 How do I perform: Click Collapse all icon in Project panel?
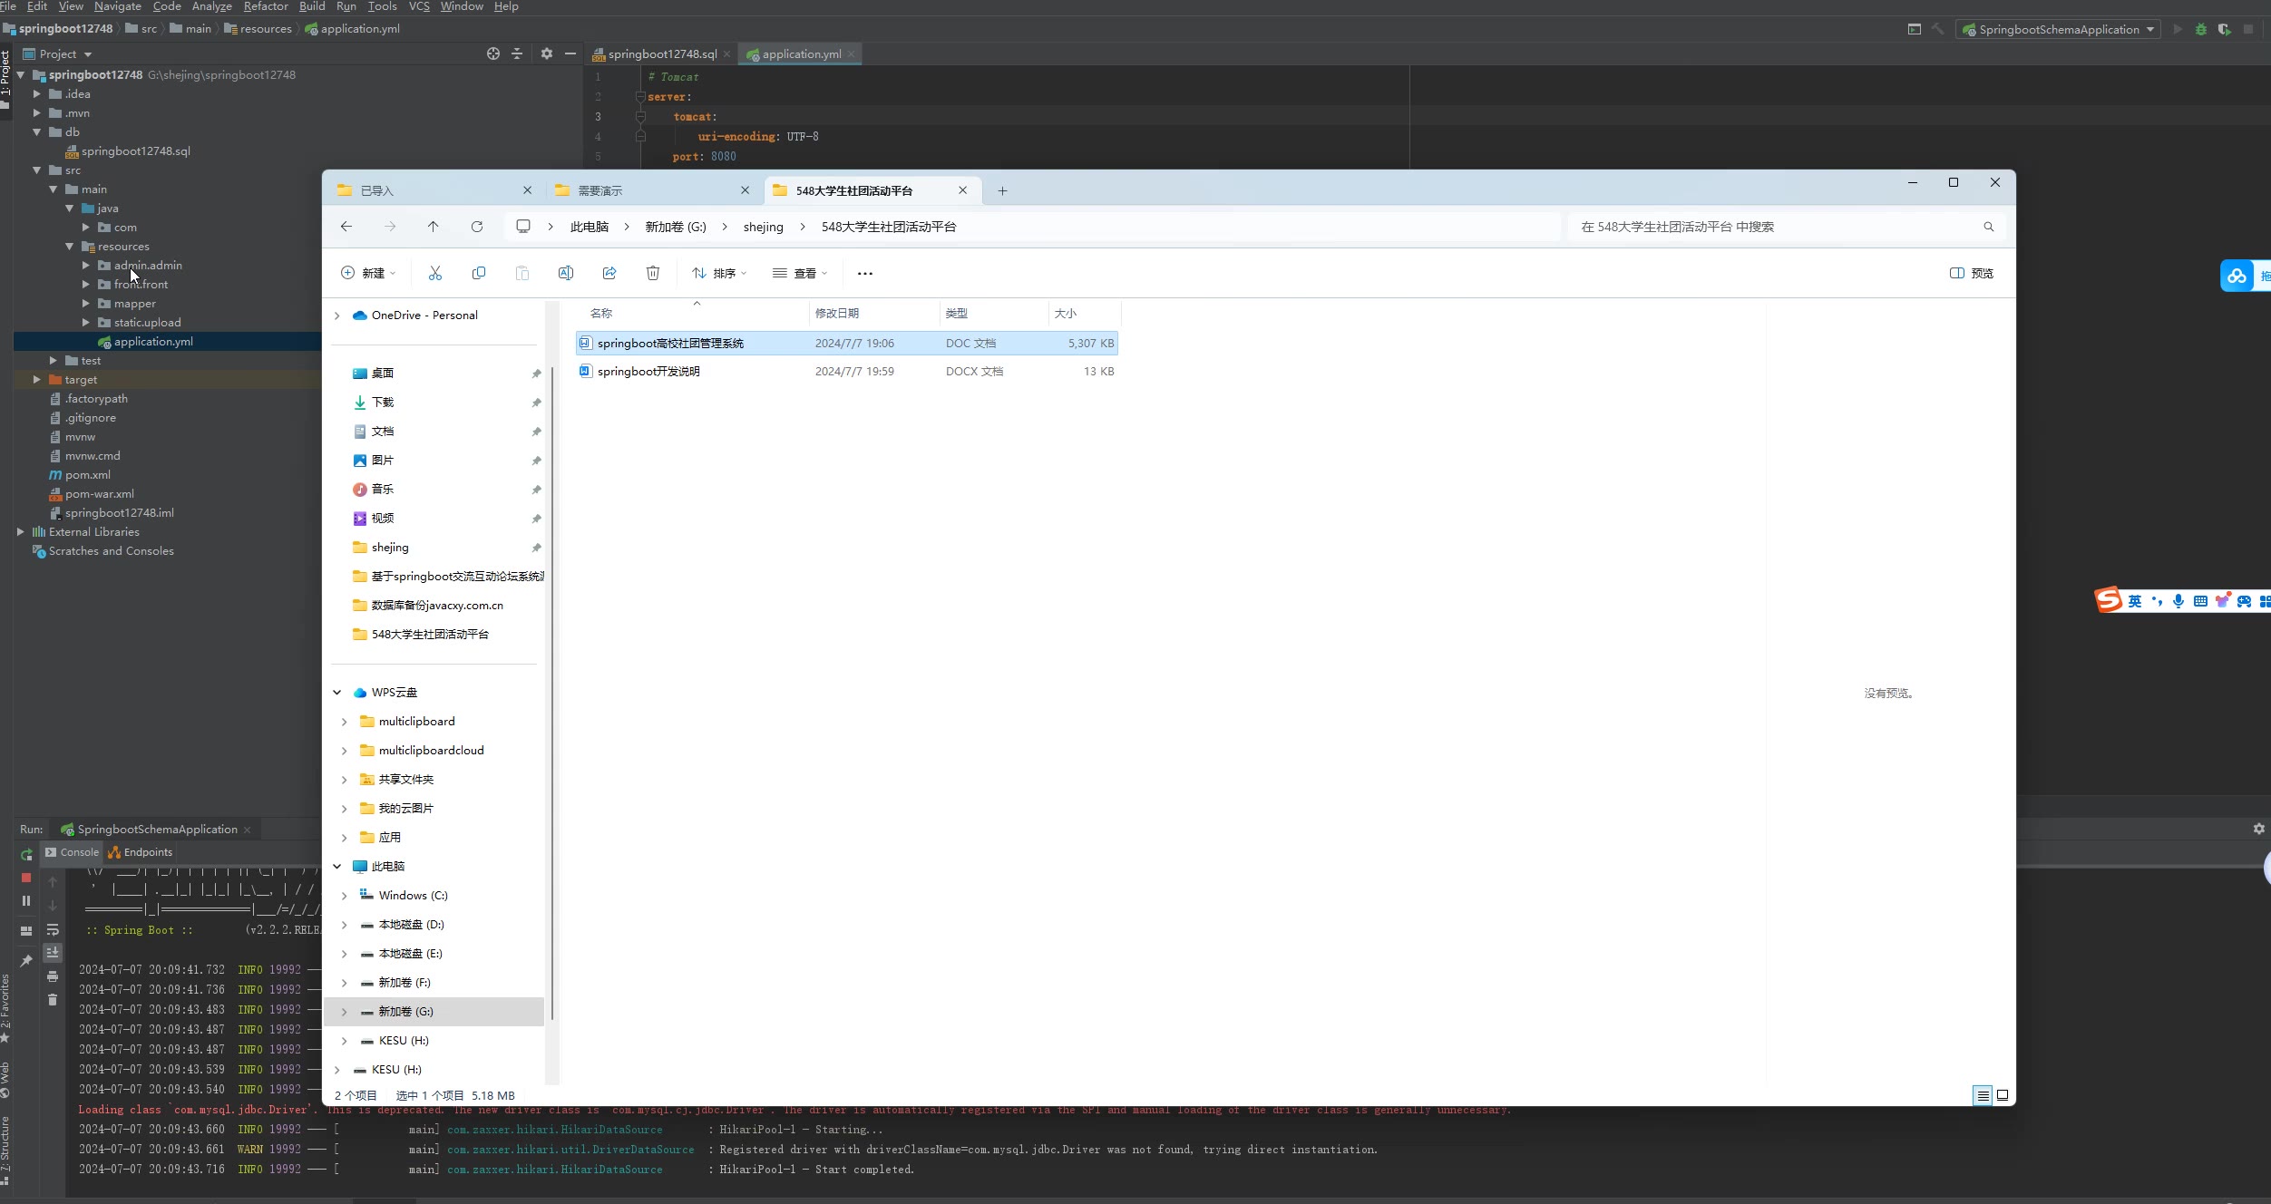click(x=517, y=53)
